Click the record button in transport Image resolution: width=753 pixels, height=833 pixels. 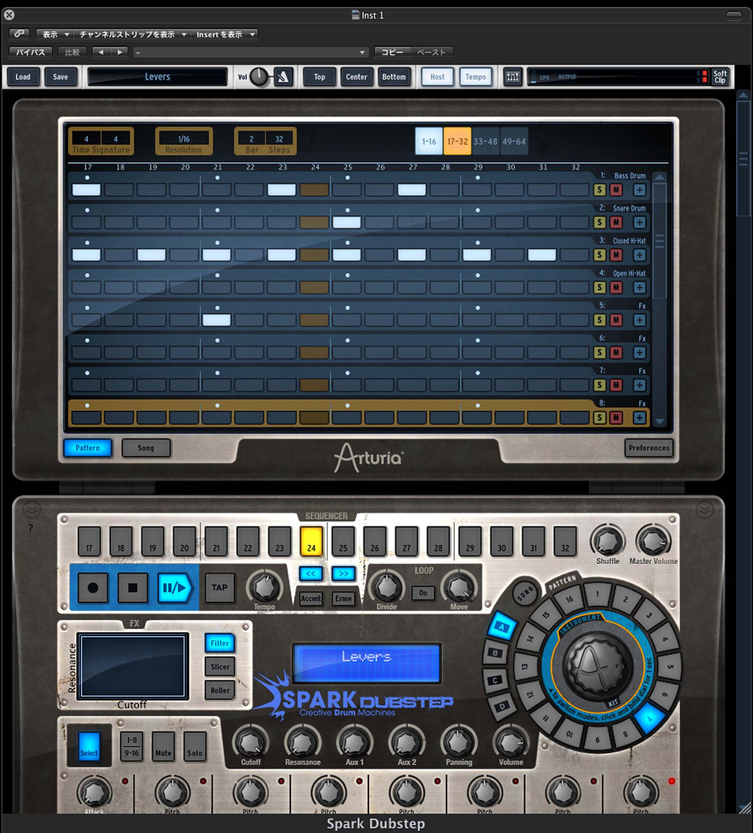(x=93, y=588)
